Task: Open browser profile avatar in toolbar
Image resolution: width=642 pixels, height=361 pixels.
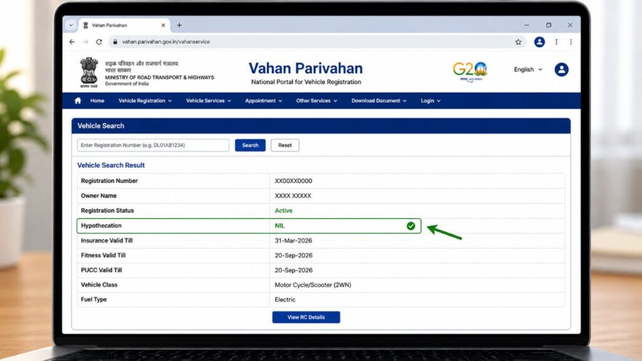Action: point(539,42)
